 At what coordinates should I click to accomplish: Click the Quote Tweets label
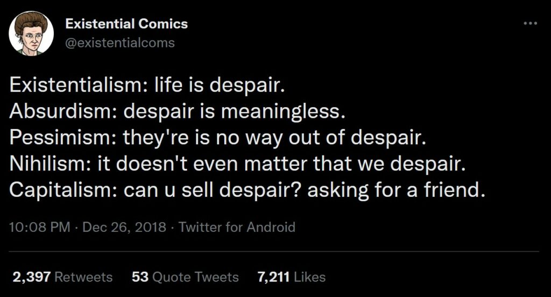coord(195,277)
